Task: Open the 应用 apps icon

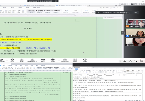Action: click(x=75, y=60)
